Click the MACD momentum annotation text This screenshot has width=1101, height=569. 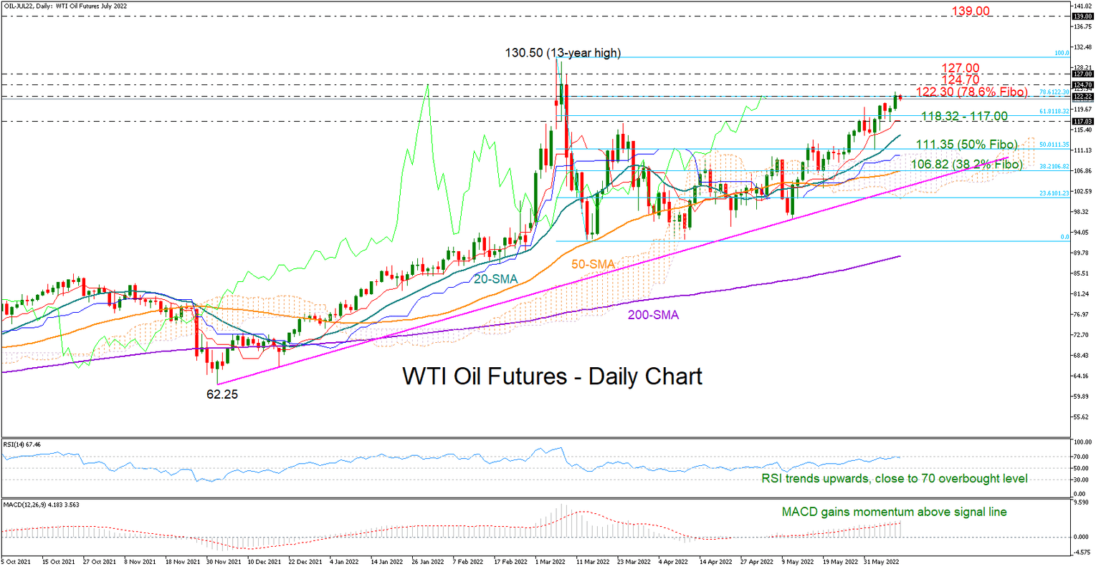pos(894,512)
